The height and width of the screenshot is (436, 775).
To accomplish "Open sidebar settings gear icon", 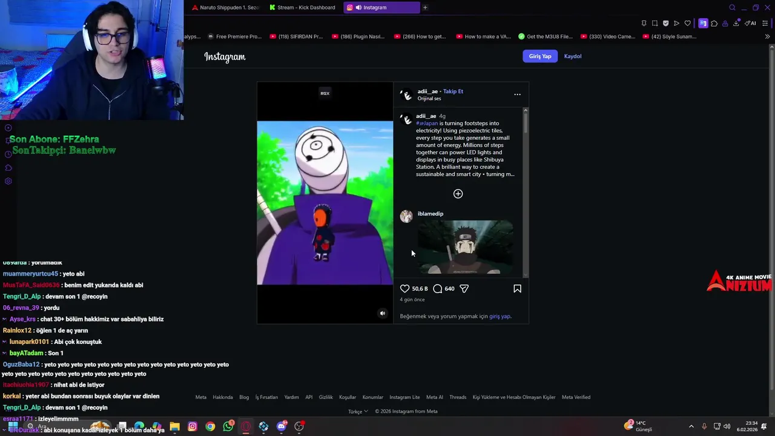I will (8, 181).
